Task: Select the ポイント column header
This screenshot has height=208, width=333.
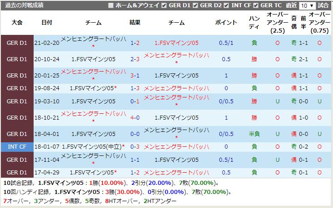Action: (226, 23)
